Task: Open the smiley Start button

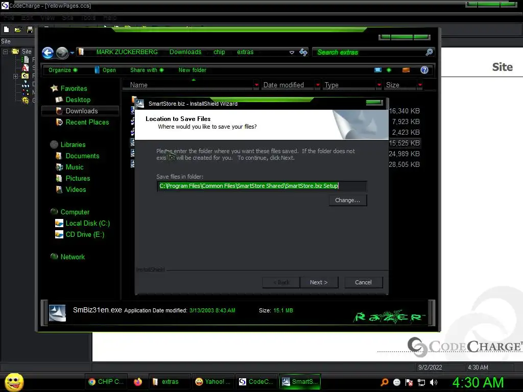Action: coord(14,382)
